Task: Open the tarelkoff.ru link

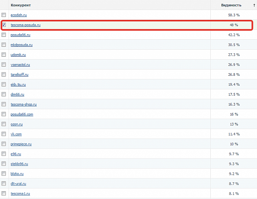Action: 19,75
